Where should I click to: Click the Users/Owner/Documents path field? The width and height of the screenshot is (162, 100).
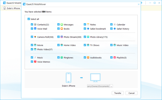pos(98,86)
